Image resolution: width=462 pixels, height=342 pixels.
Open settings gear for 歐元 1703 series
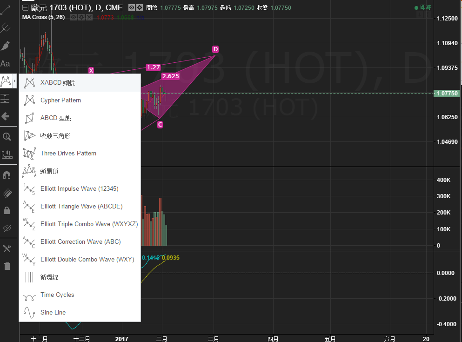pyautogui.click(x=140, y=7)
